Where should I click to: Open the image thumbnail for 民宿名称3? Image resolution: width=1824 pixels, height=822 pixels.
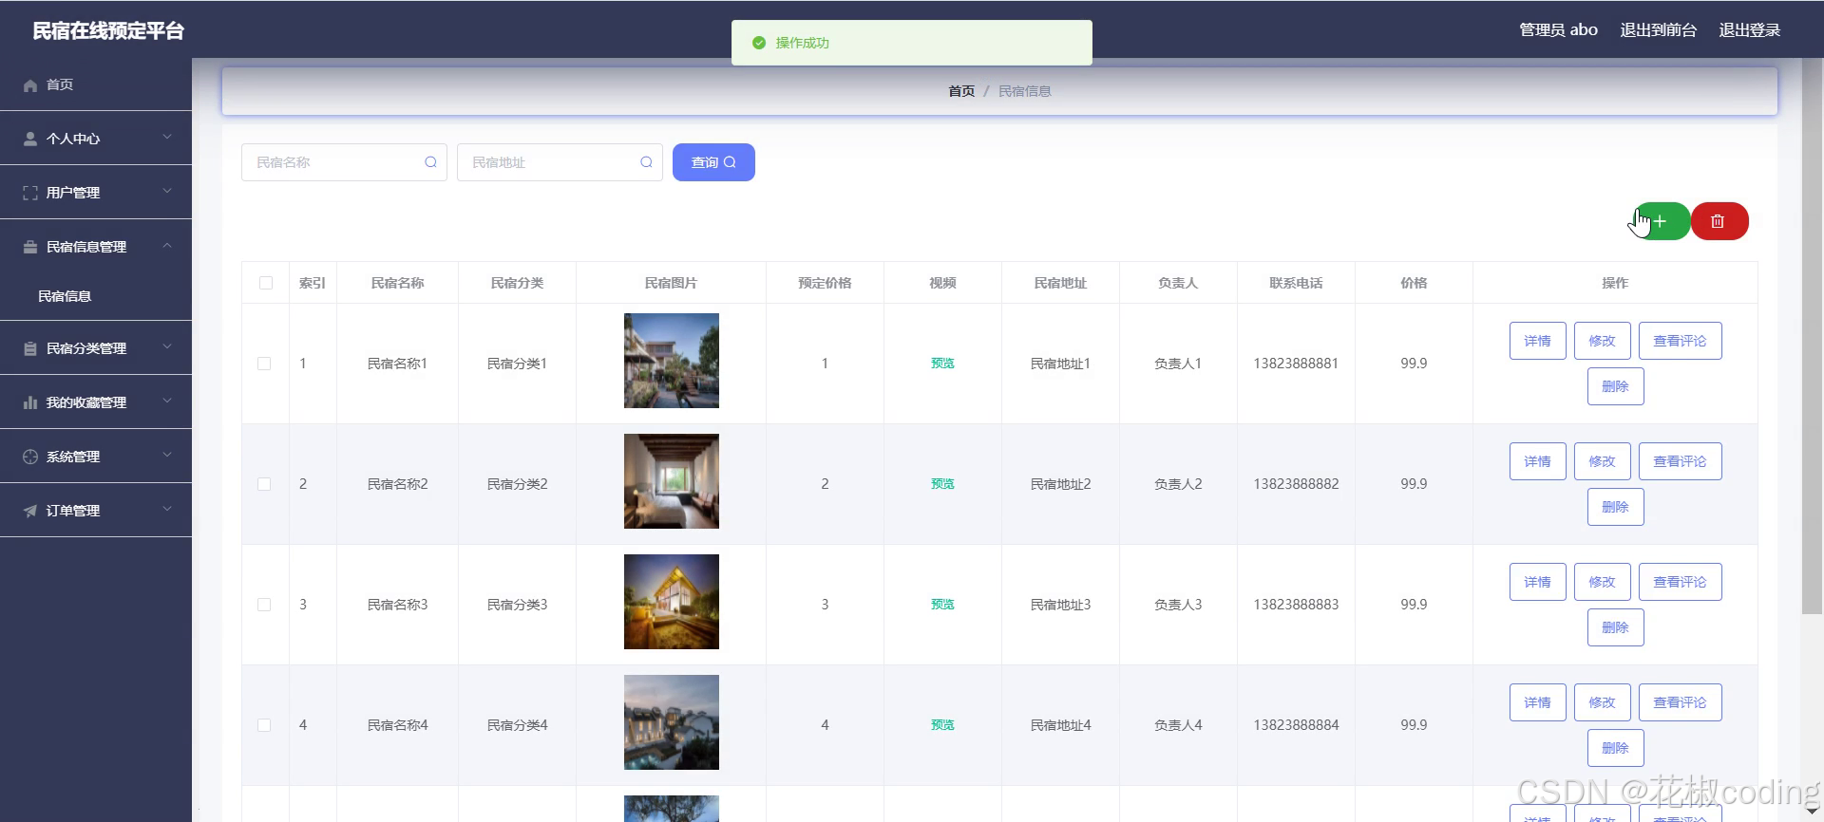click(x=672, y=602)
